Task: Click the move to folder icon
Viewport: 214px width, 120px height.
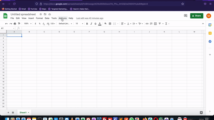Action: click(x=45, y=14)
